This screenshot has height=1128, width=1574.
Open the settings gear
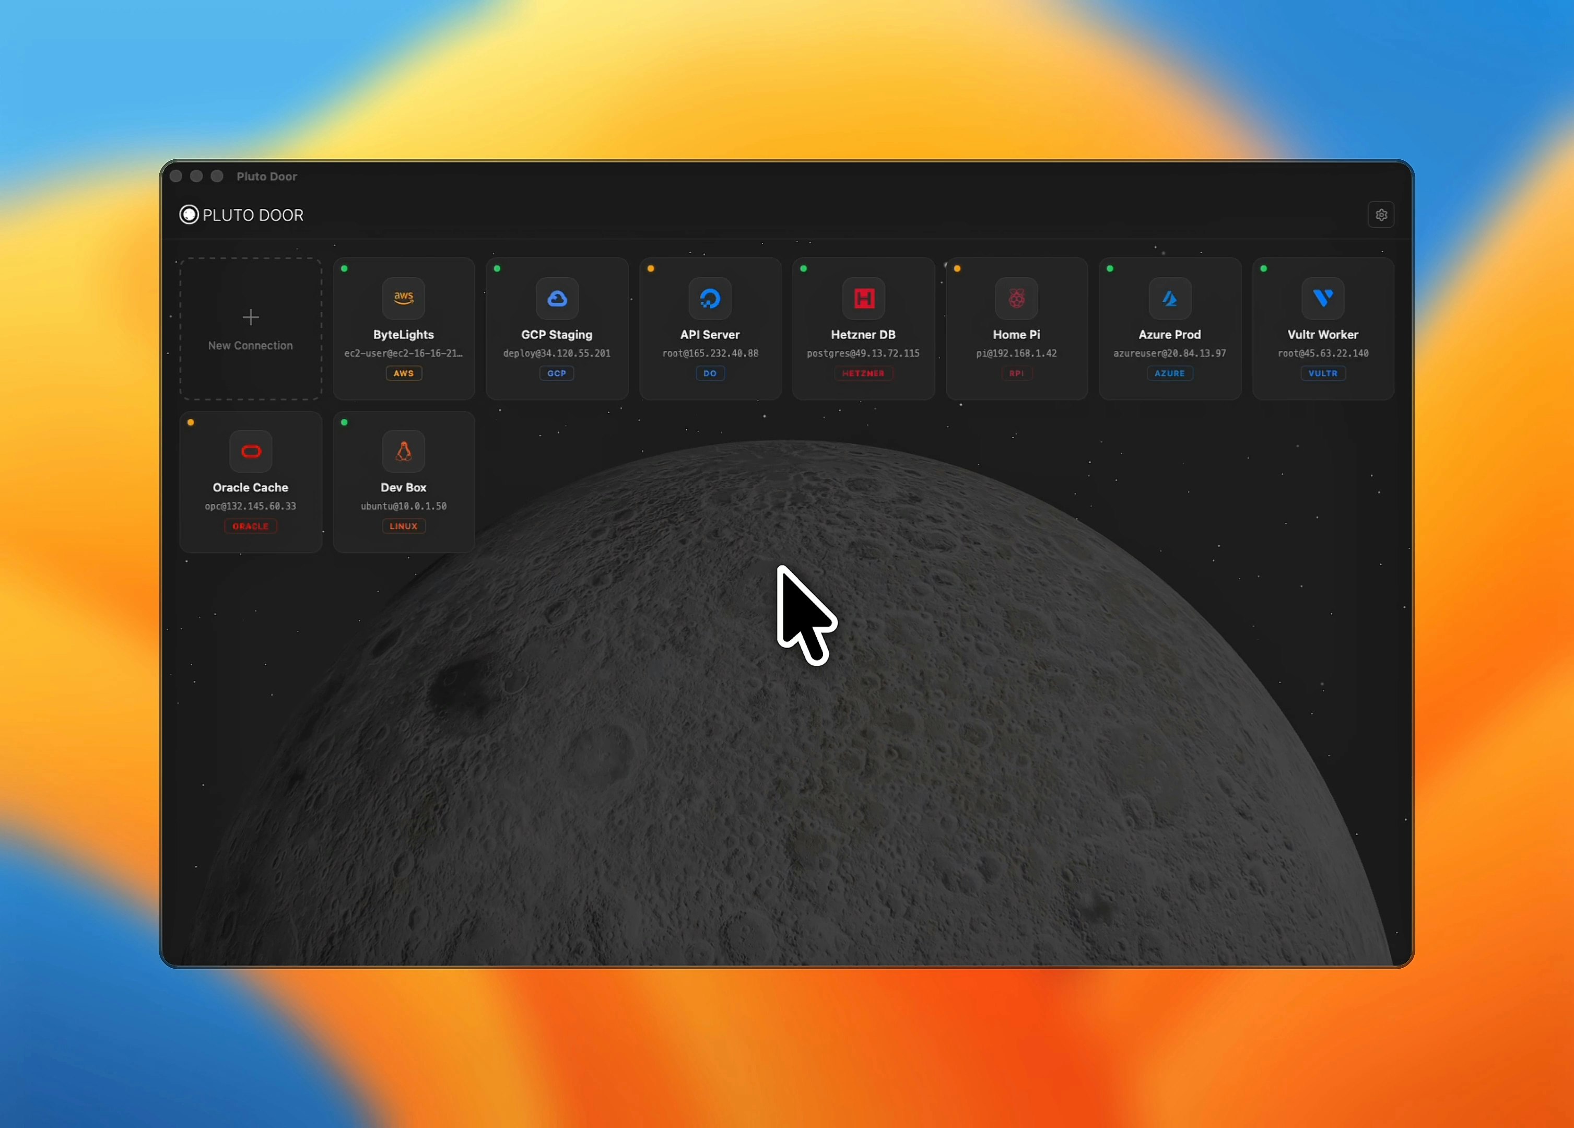tap(1381, 215)
